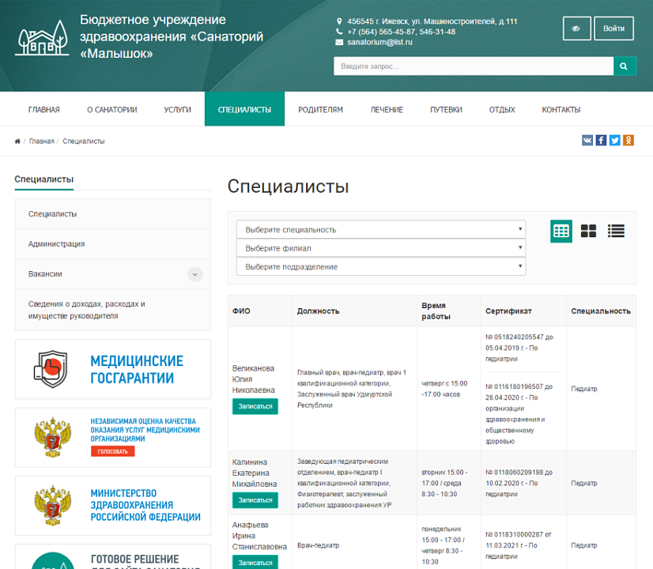Switch to tile grid view layout
Screen dimensions: 653x569
pos(588,231)
